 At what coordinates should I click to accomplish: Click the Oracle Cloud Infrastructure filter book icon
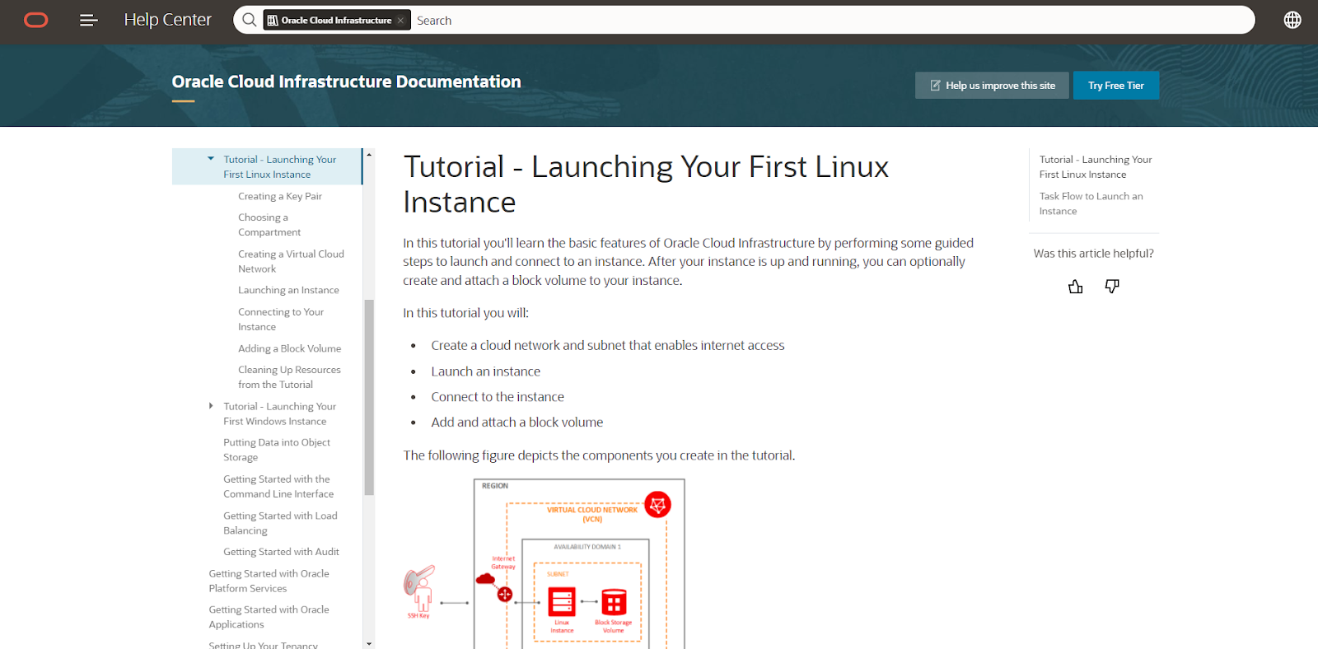(273, 21)
